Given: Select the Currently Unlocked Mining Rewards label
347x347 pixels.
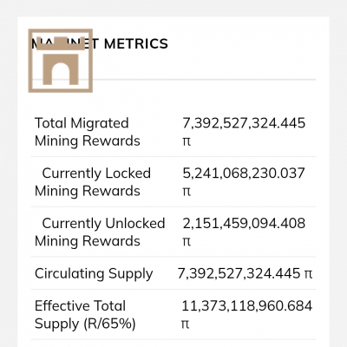Looking at the screenshot, I should click(100, 232).
